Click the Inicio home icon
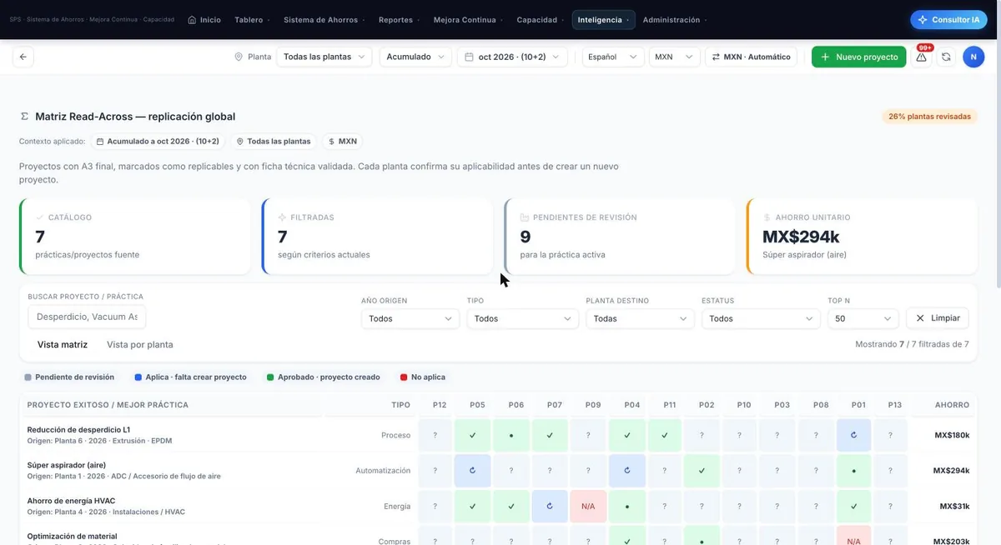This screenshot has height=545, width=1001. (192, 20)
